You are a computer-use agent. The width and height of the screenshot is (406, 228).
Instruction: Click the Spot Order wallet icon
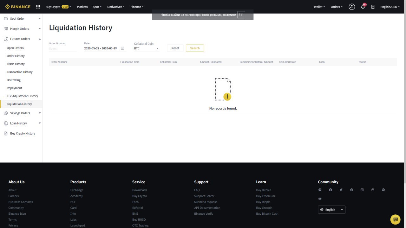[6, 18]
